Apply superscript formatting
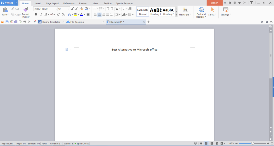The height and width of the screenshot is (146, 274). (x=58, y=14)
